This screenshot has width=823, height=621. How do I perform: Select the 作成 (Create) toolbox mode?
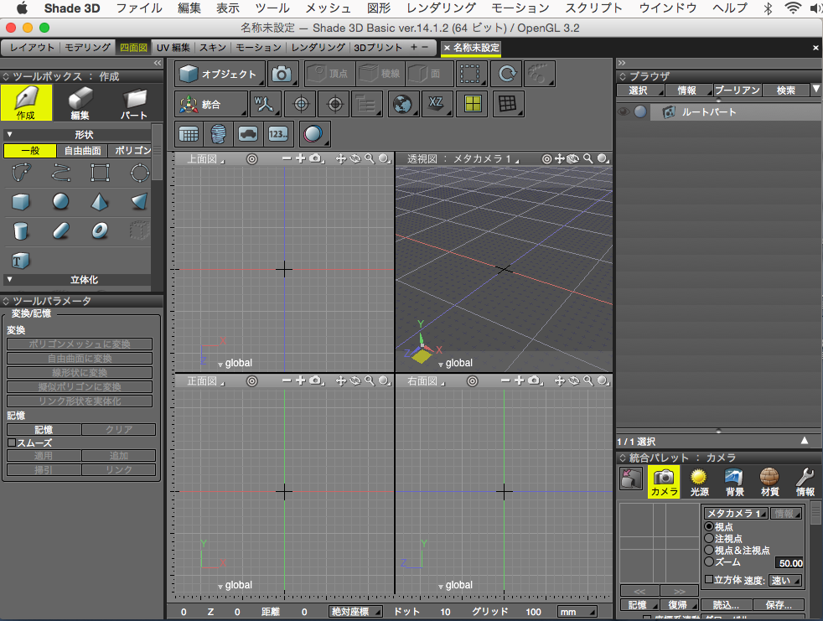pos(26,103)
